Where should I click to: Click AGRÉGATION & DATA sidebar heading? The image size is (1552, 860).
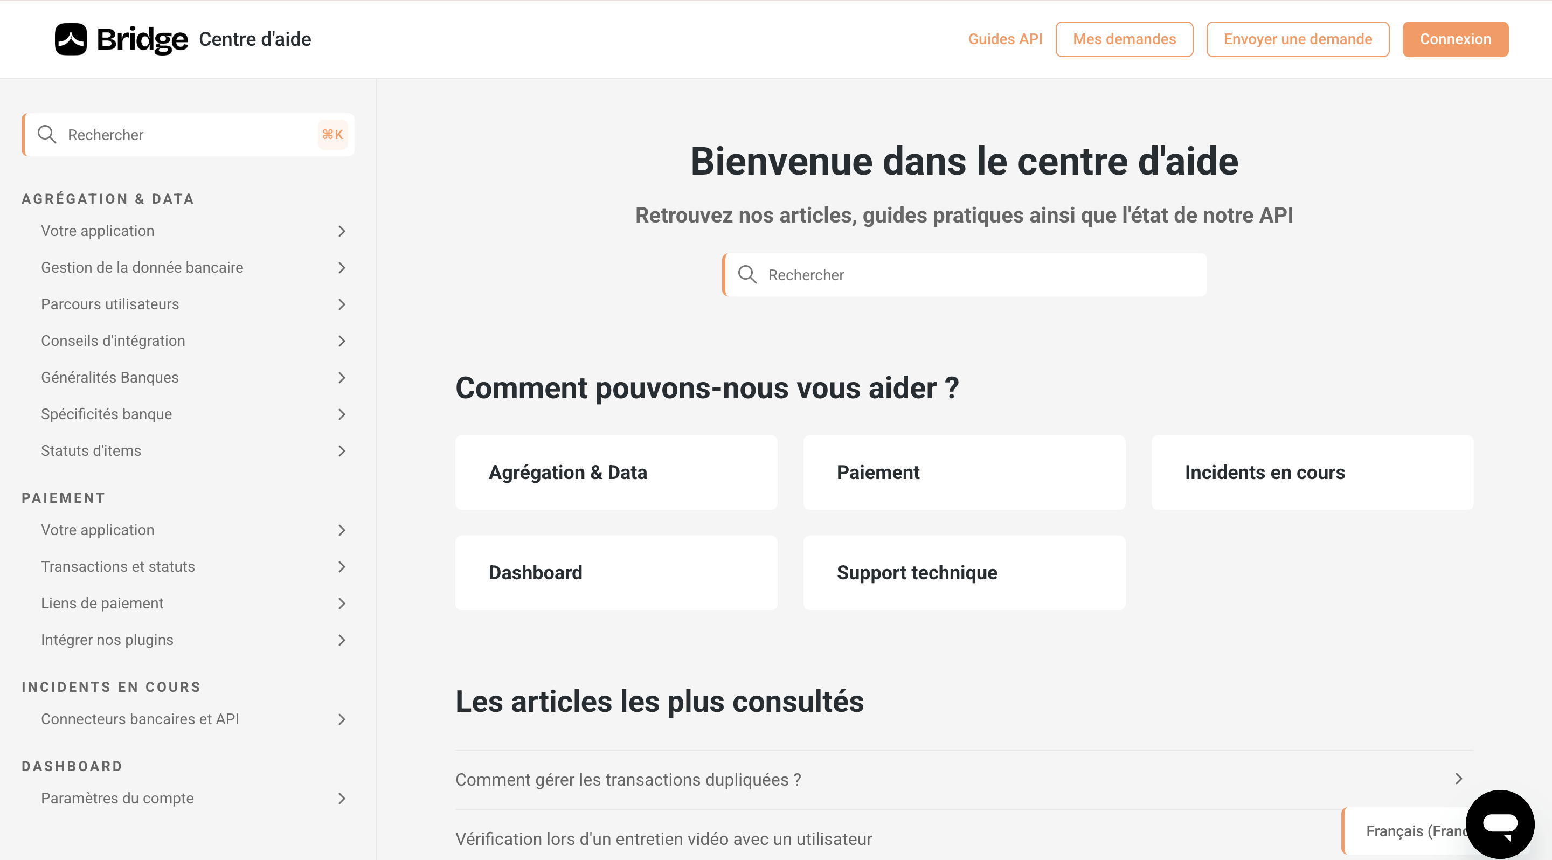click(108, 199)
